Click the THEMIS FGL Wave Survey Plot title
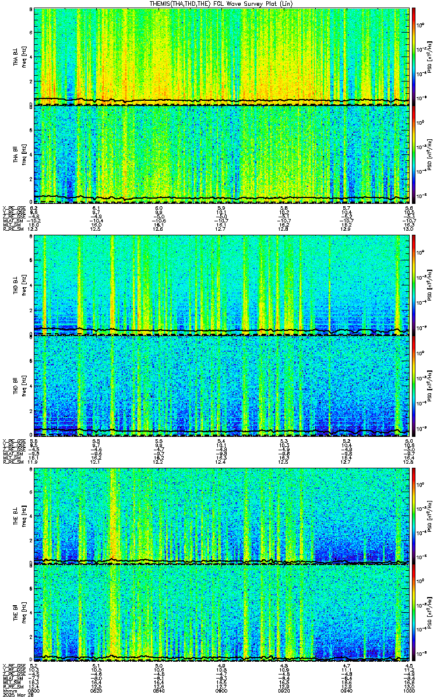This screenshot has height=699, width=437. (x=221, y=3)
